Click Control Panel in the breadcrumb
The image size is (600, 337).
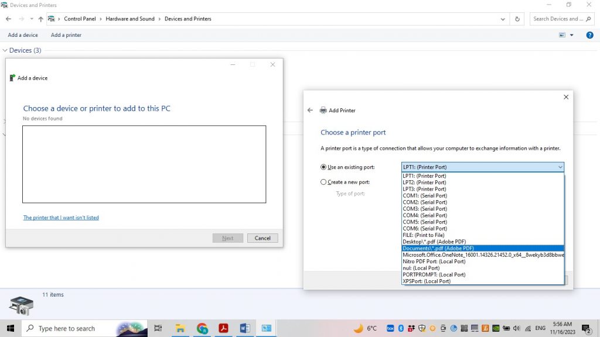pos(80,18)
